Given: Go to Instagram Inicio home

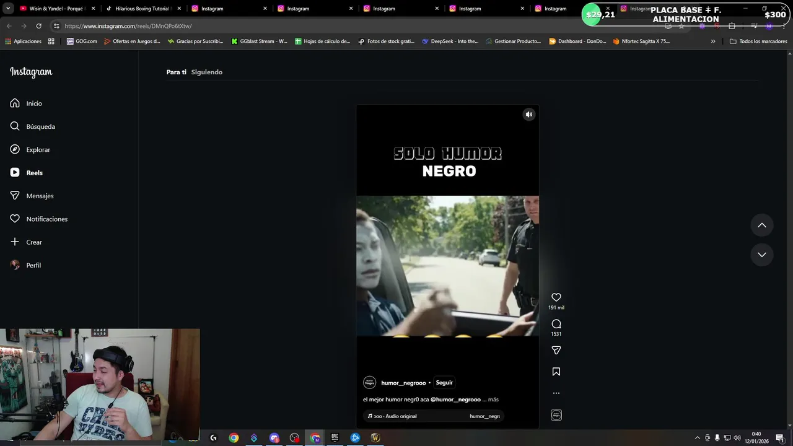Looking at the screenshot, I should point(26,103).
